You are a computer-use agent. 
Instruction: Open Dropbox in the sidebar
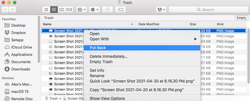tap(19, 33)
